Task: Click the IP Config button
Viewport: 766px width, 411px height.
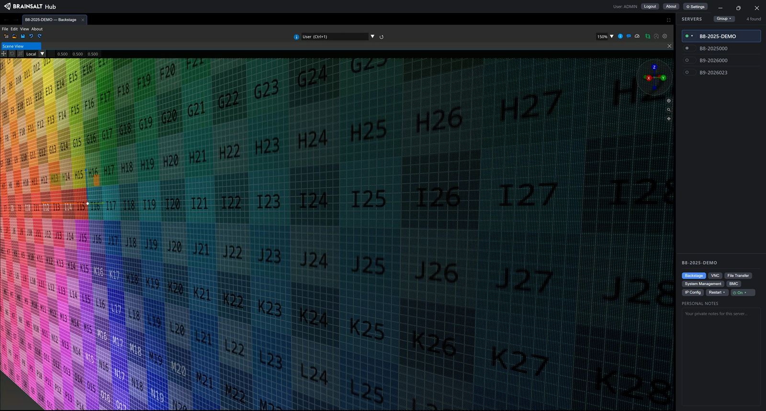Action: point(692,292)
